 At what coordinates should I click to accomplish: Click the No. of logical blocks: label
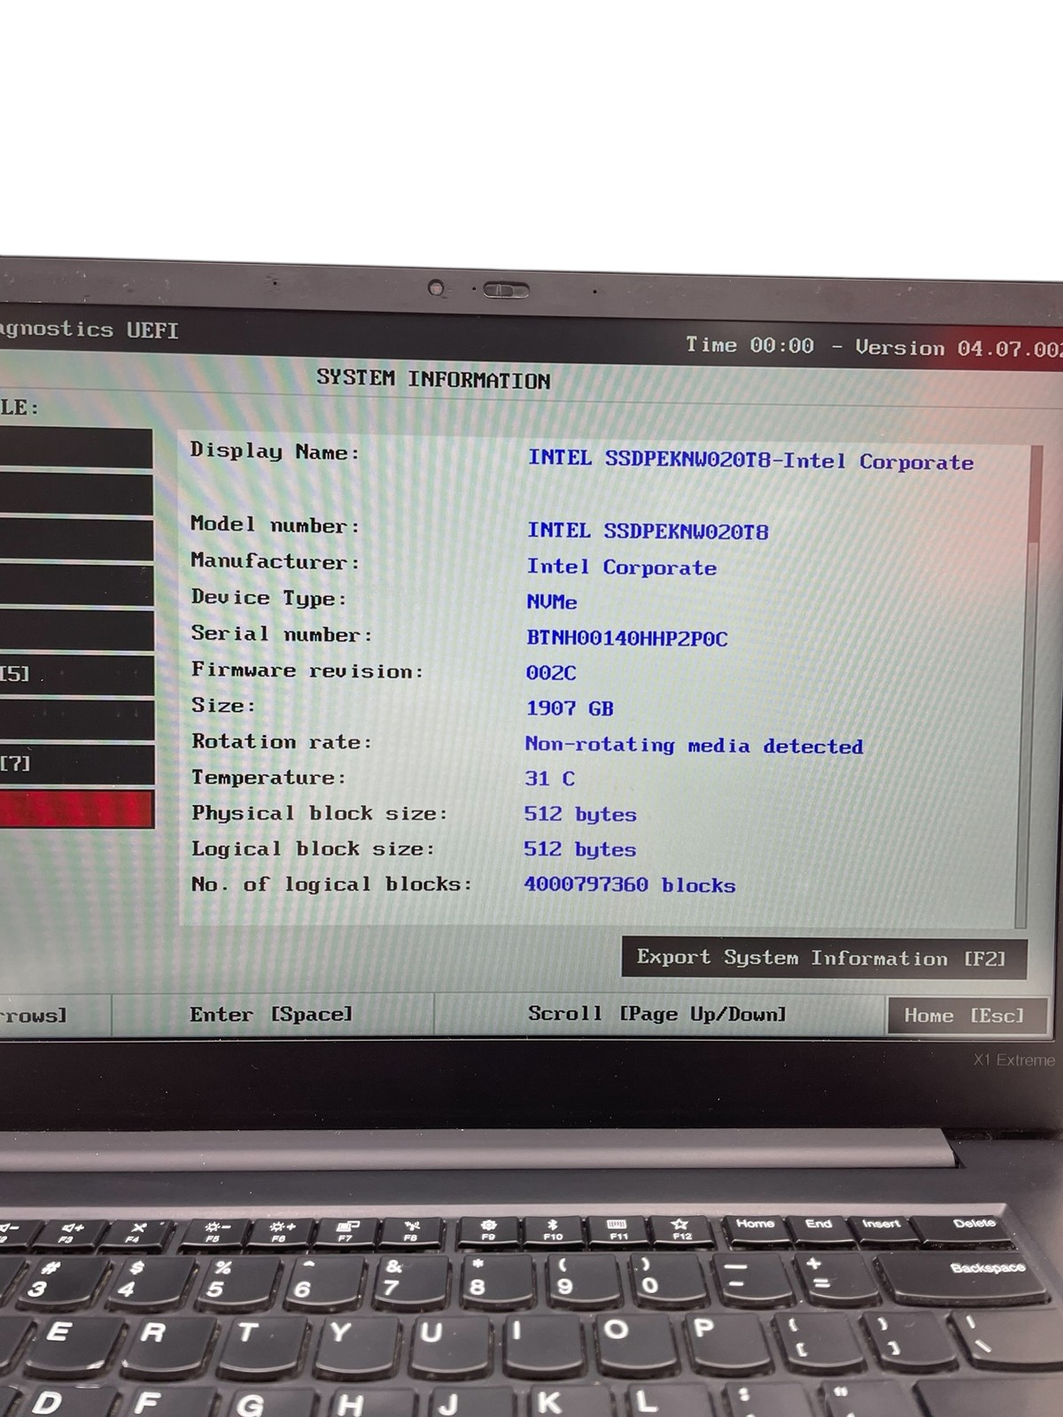(332, 884)
